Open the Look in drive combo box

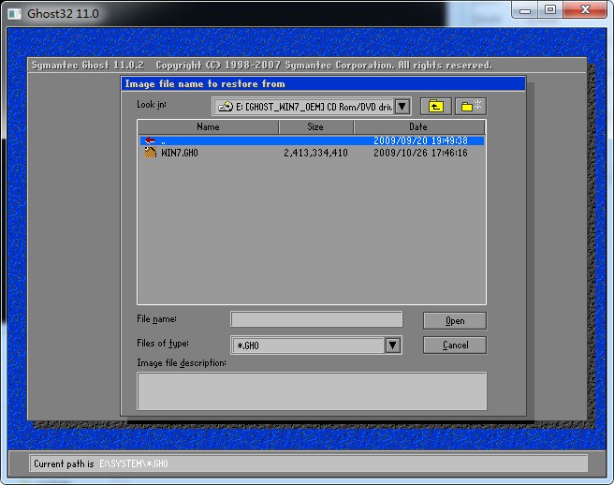pos(312,107)
